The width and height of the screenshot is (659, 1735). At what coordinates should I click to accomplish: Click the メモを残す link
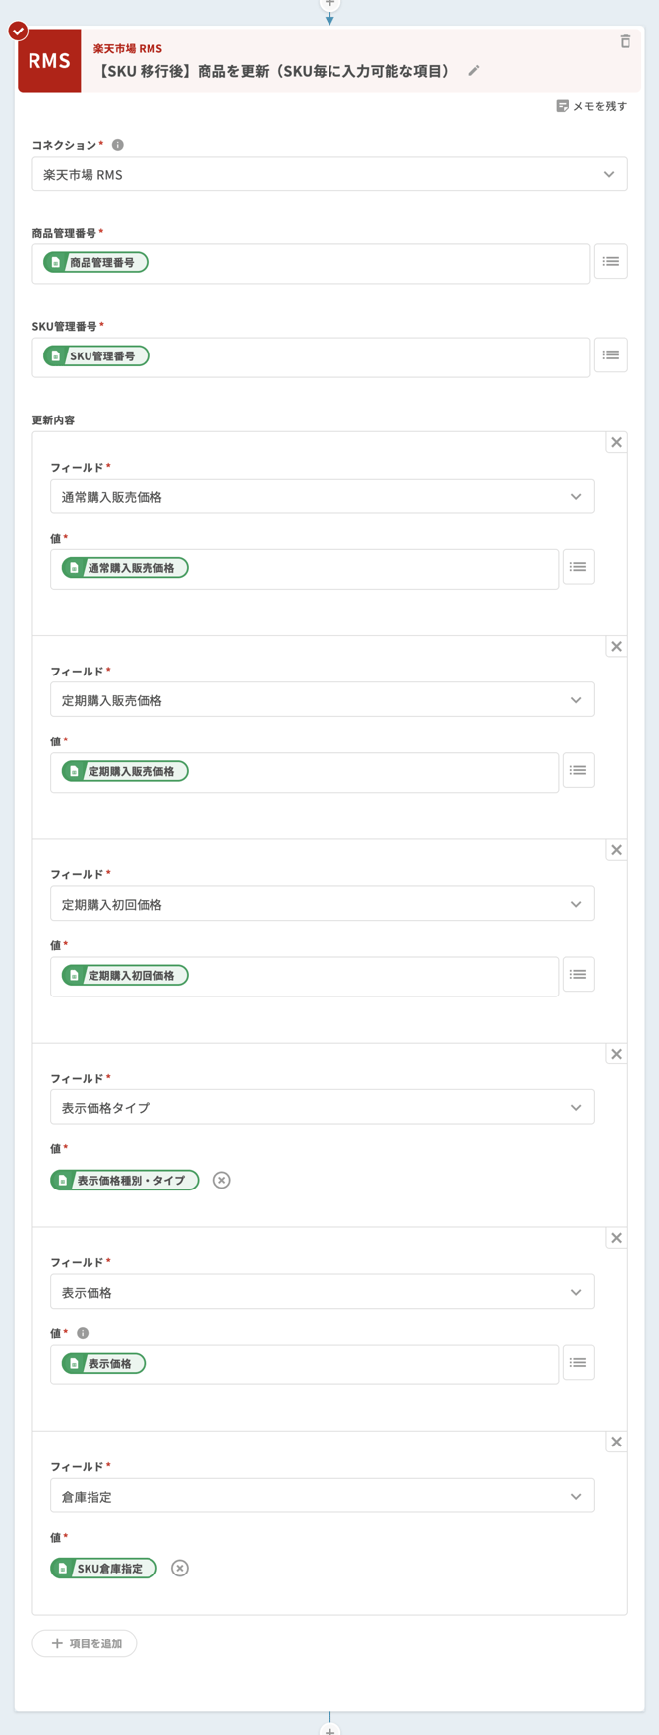pos(591,106)
